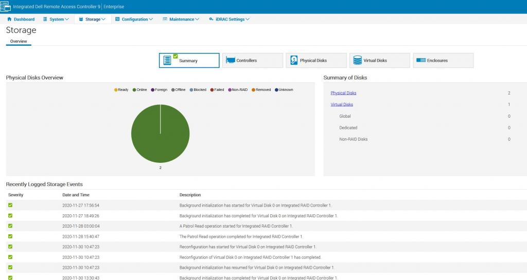
Task: Open the Controllers view button
Action: tap(252, 60)
